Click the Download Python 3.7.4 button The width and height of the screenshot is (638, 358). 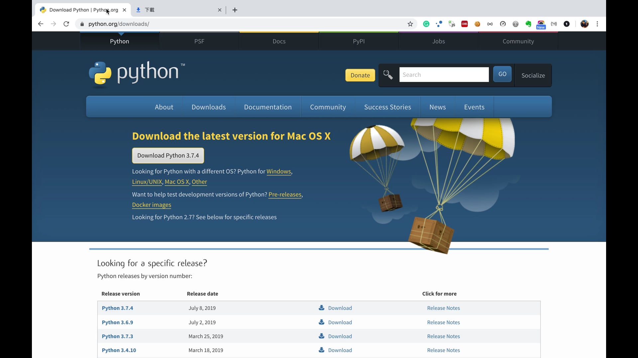(168, 155)
